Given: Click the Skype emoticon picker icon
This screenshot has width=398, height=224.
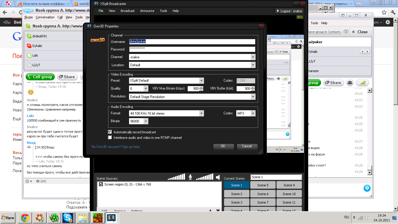Looking at the screenshot, I should click(x=29, y=181).
